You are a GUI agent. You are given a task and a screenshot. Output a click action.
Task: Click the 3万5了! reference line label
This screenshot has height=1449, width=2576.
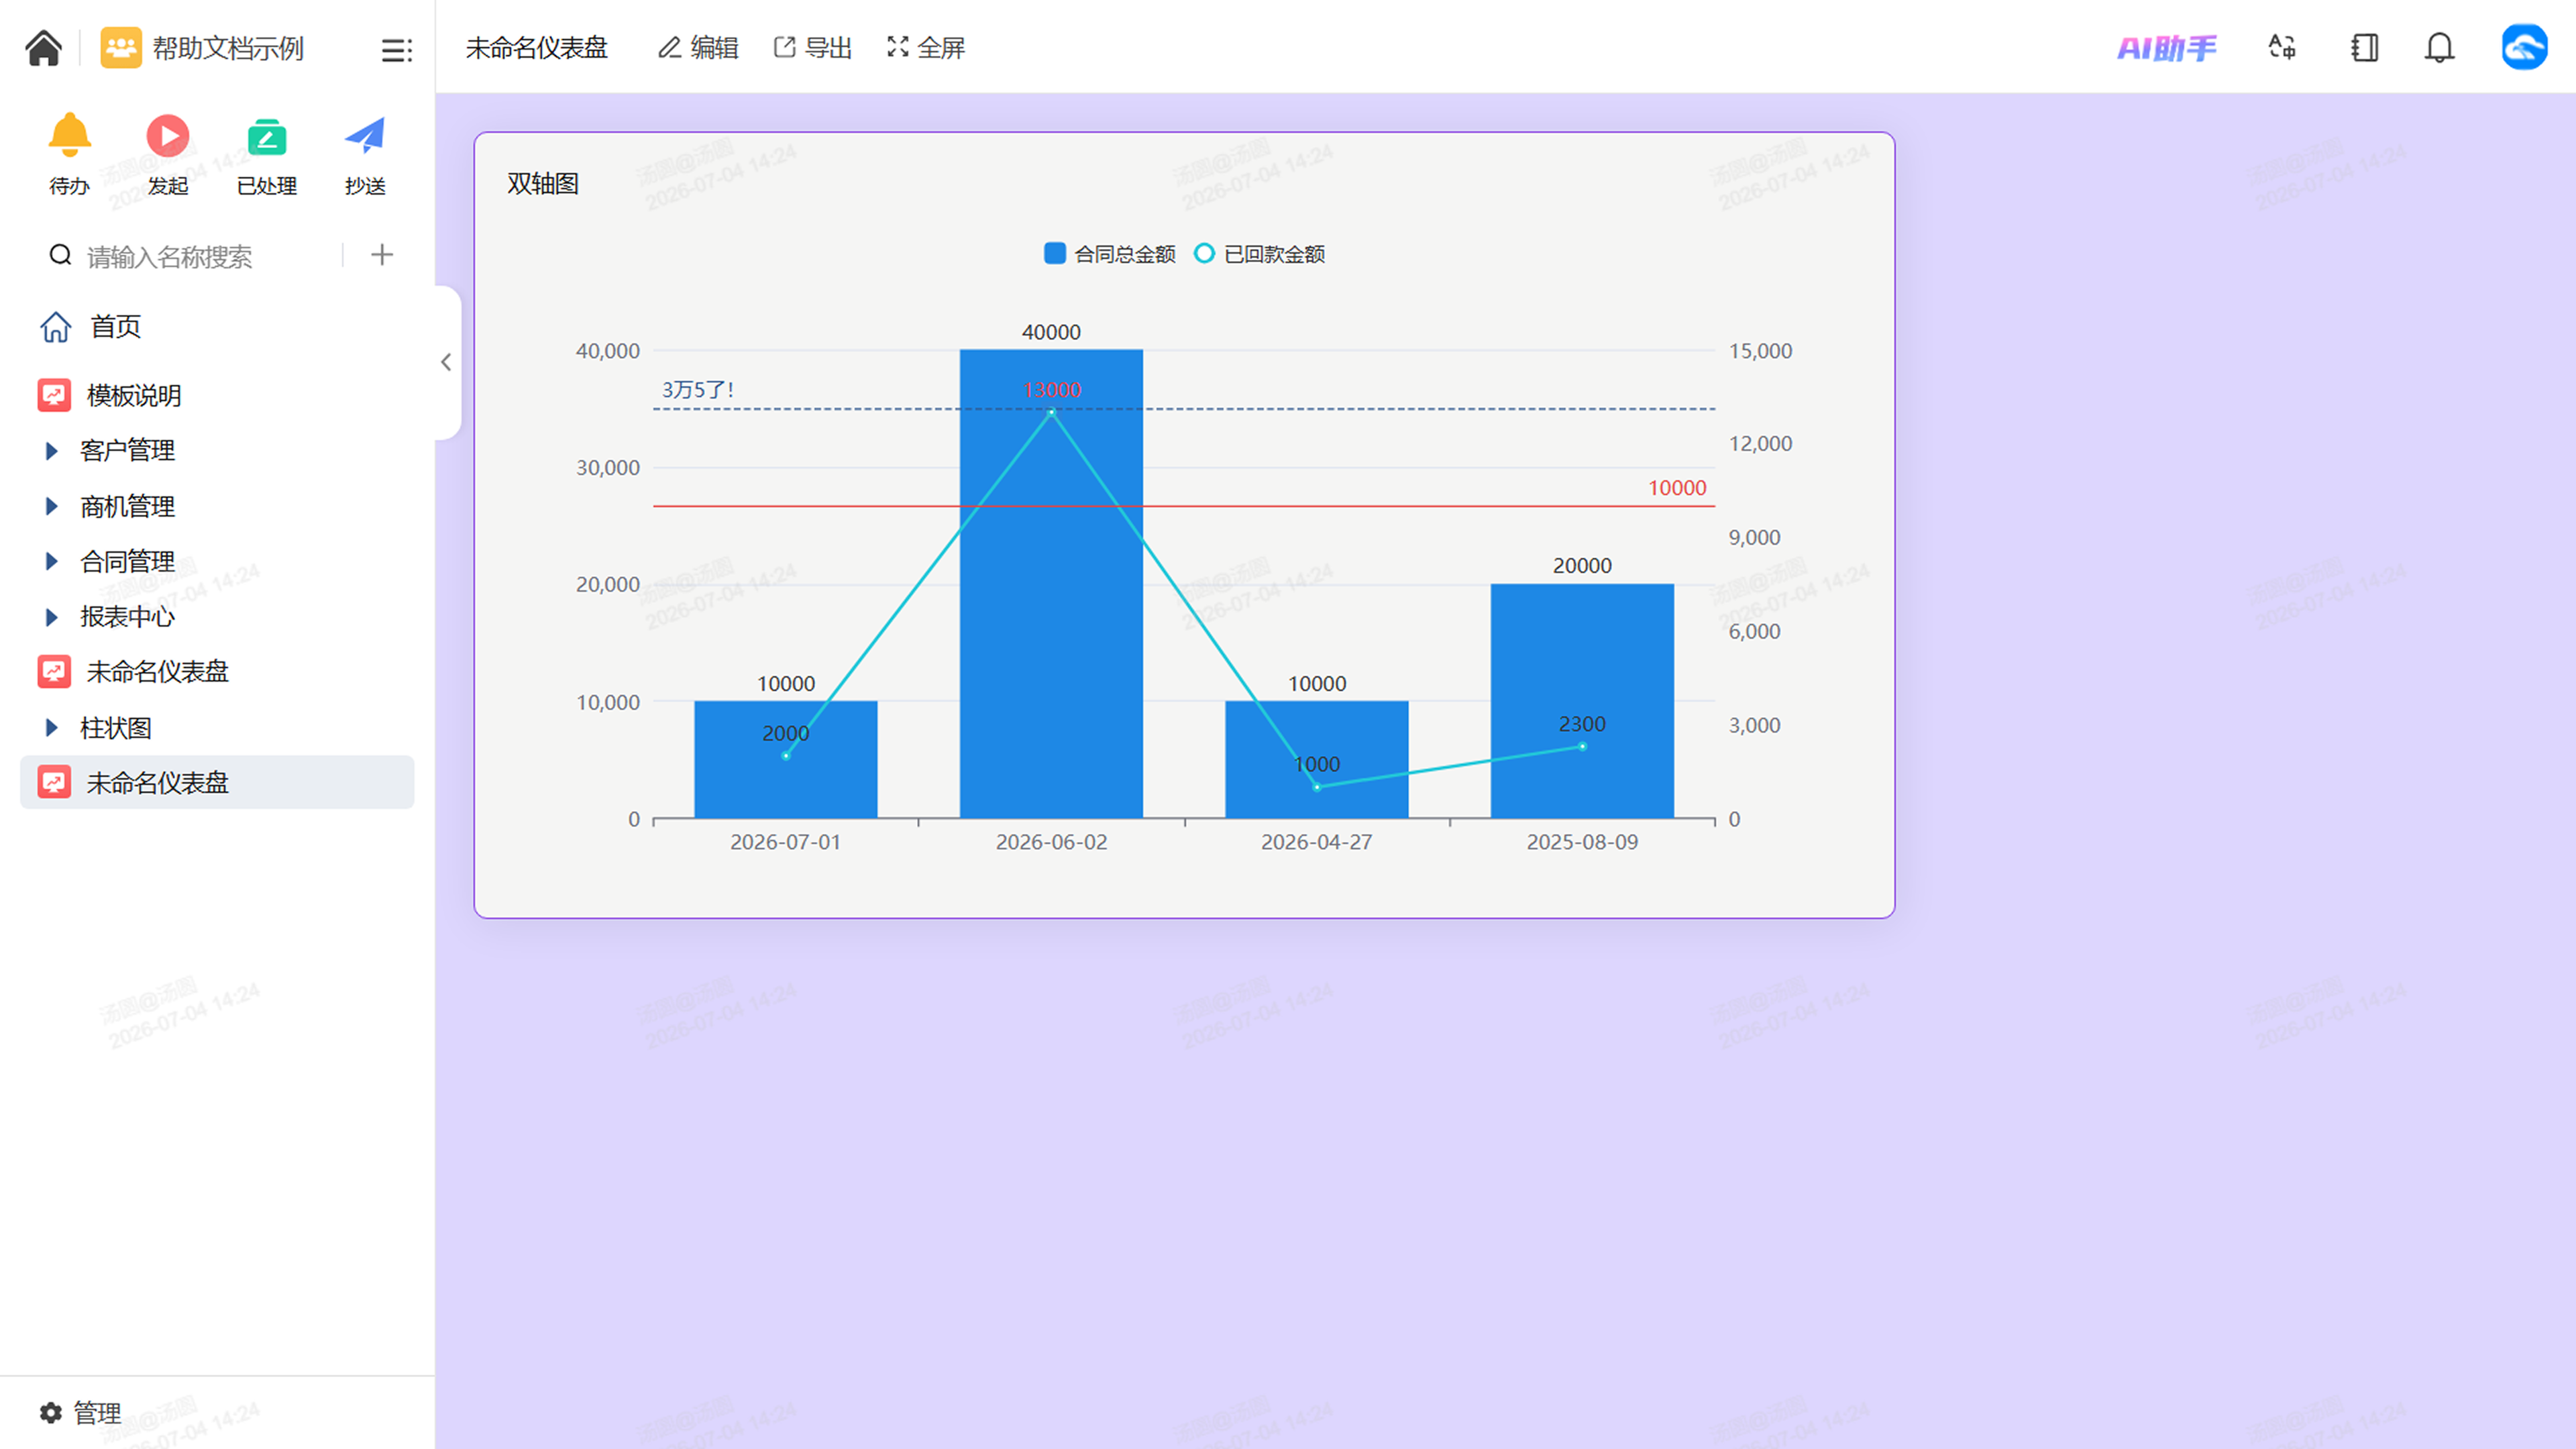[698, 389]
